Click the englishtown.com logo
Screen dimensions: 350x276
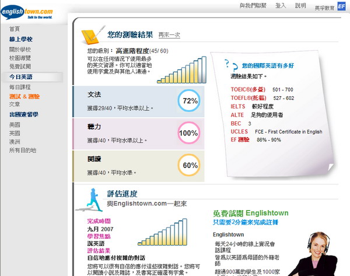tap(27, 12)
